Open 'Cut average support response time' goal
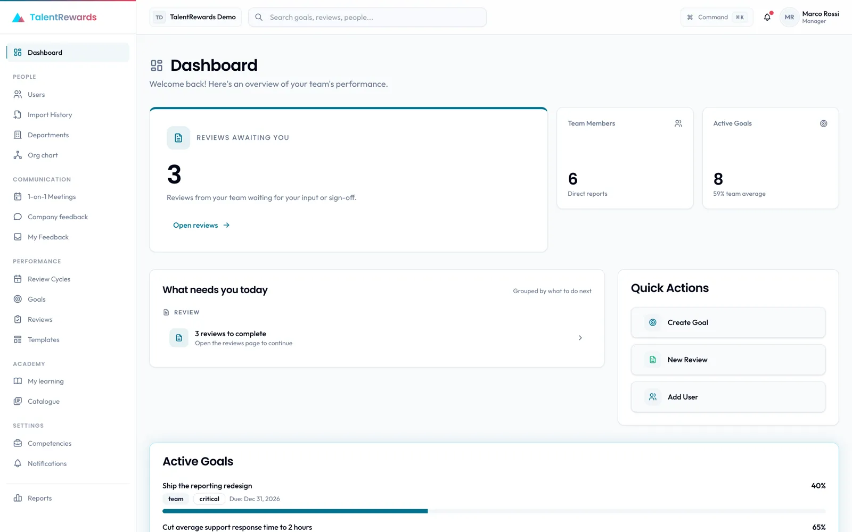Image resolution: width=852 pixels, height=532 pixels. click(x=237, y=527)
